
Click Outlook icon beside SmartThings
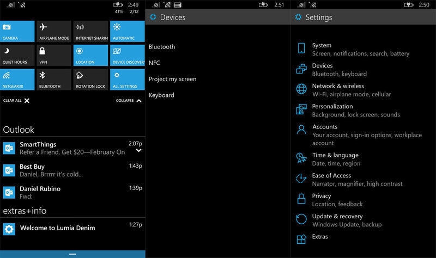tap(9, 148)
